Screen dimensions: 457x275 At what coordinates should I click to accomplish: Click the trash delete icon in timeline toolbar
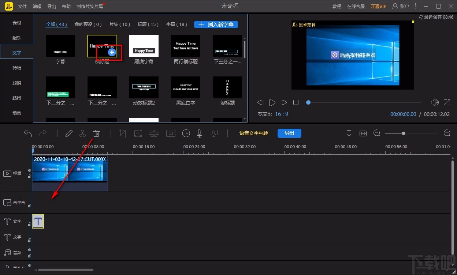(x=96, y=133)
